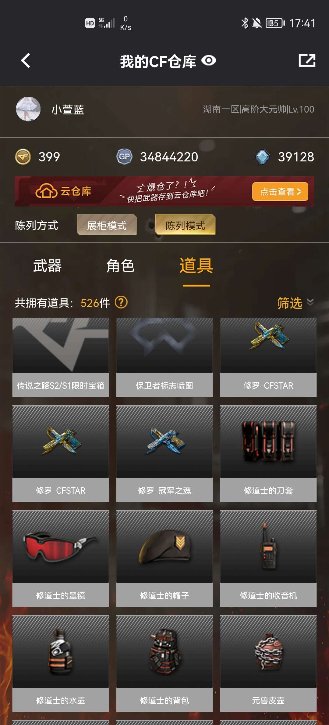Tap the 点击查看 button
The width and height of the screenshot is (329, 725).
280,192
